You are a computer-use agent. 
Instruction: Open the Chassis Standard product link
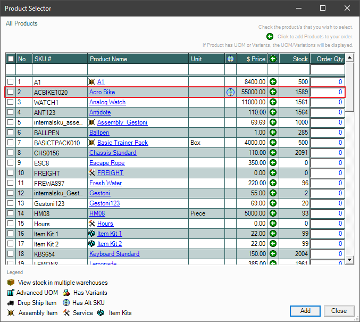pyautogui.click(x=112, y=153)
